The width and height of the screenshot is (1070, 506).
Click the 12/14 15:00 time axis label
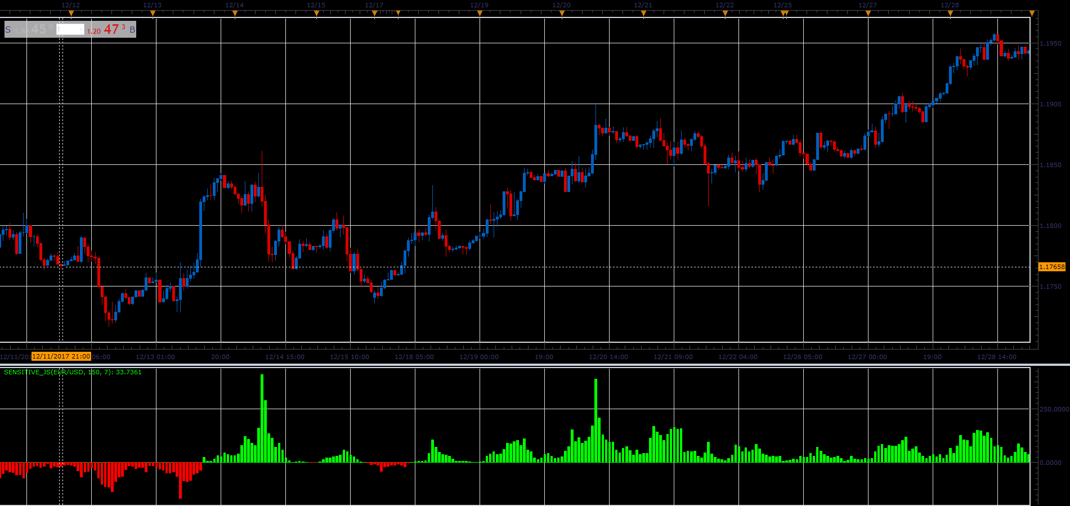coord(285,357)
